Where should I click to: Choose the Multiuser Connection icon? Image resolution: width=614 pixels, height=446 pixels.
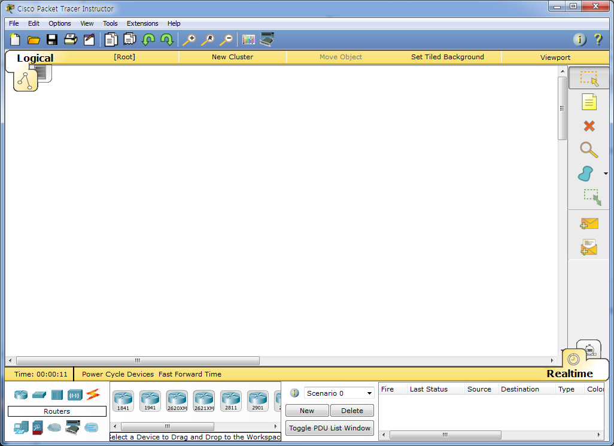[91, 427]
